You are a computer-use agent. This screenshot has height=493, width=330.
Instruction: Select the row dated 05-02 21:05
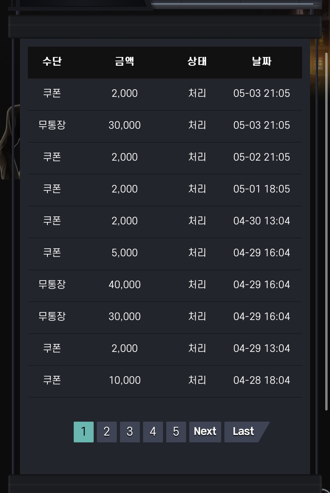(165, 158)
